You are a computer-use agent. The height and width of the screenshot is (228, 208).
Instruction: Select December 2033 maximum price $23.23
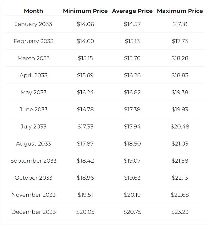click(180, 212)
